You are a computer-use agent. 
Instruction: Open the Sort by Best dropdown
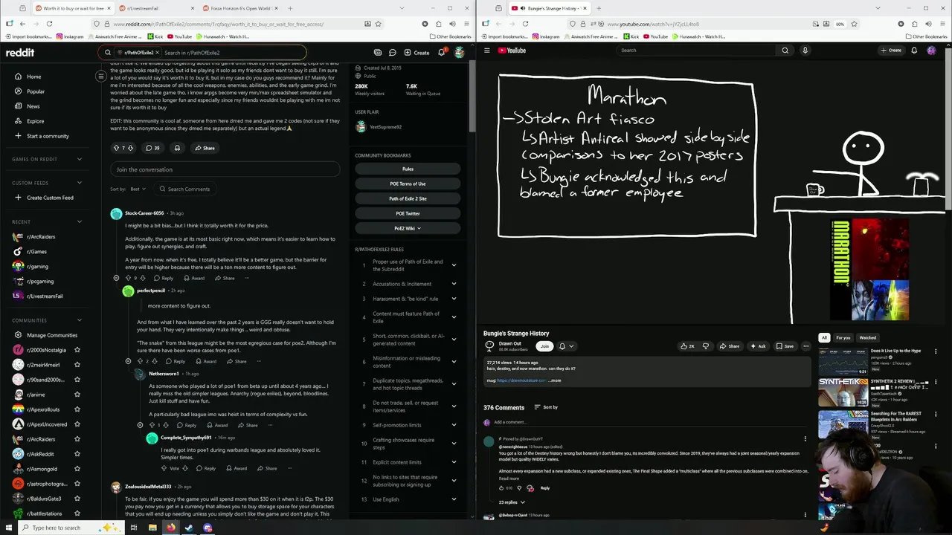[x=138, y=189]
